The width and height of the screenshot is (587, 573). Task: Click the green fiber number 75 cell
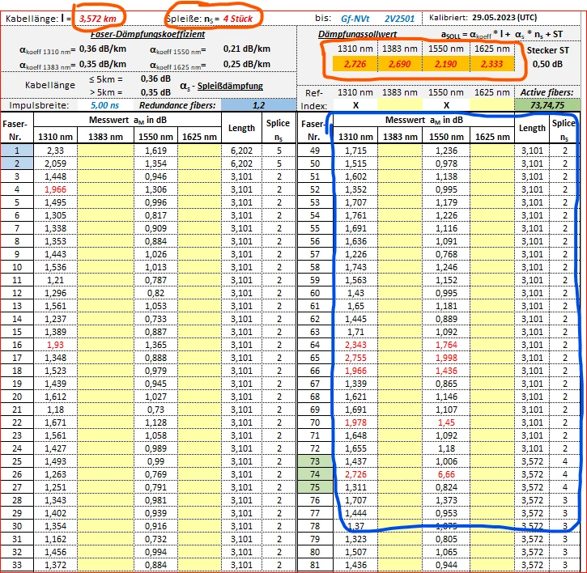point(315,487)
